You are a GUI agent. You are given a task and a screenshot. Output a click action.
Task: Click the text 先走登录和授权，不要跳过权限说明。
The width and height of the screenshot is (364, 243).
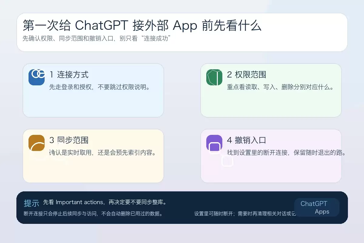(x=99, y=87)
